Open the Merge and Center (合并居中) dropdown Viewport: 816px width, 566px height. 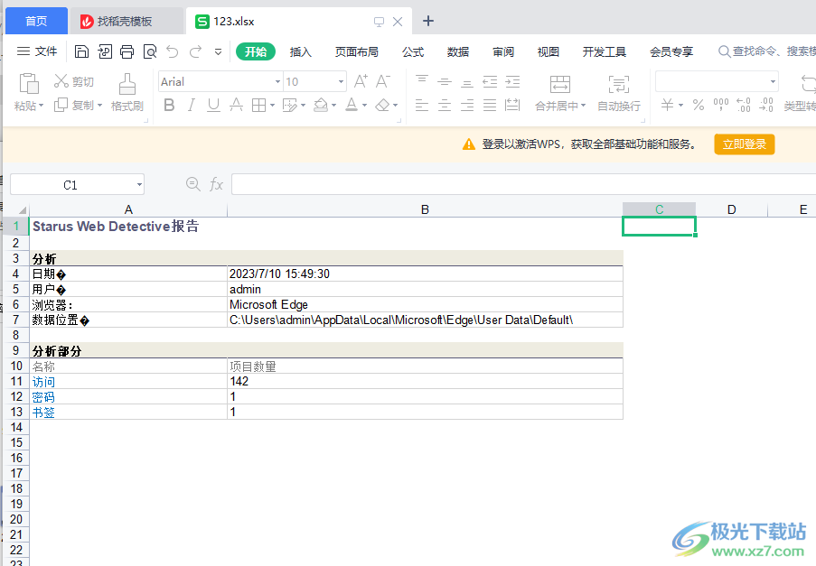pos(583,106)
